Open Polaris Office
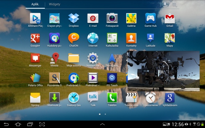205x128 pixels. (x=35, y=78)
